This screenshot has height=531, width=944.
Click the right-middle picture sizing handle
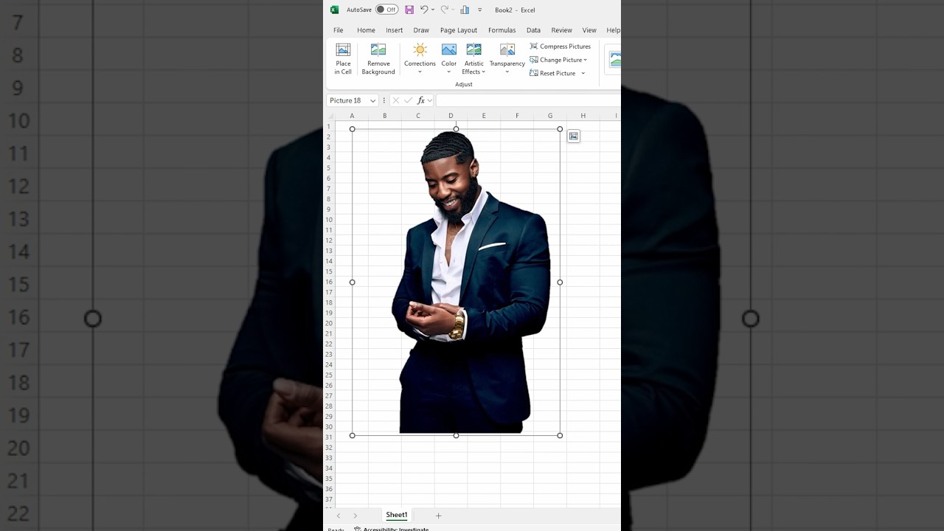pyautogui.click(x=560, y=282)
